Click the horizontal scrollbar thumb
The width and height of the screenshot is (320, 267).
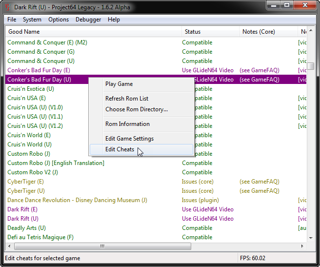(x=102, y=246)
